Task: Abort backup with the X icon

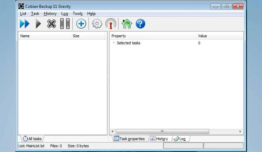Action: pyautogui.click(x=51, y=24)
